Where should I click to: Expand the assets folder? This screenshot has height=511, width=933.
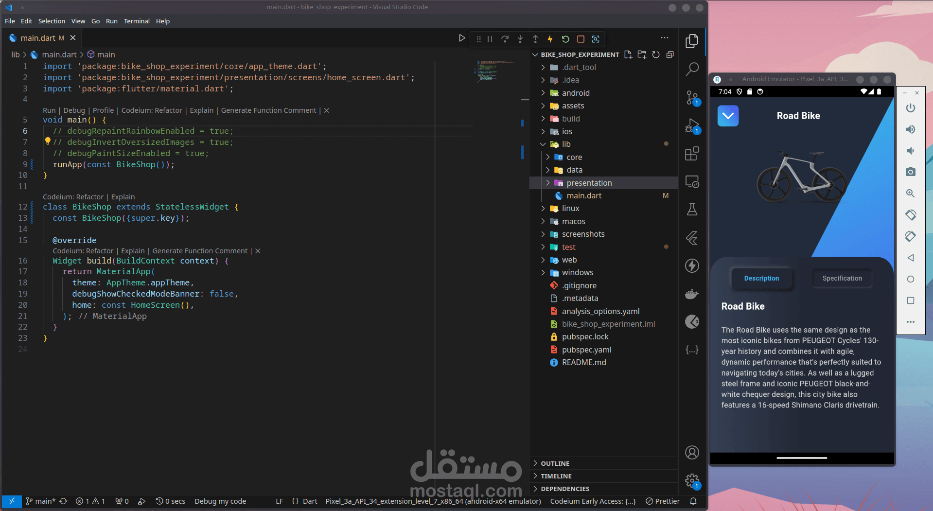[x=543, y=106]
